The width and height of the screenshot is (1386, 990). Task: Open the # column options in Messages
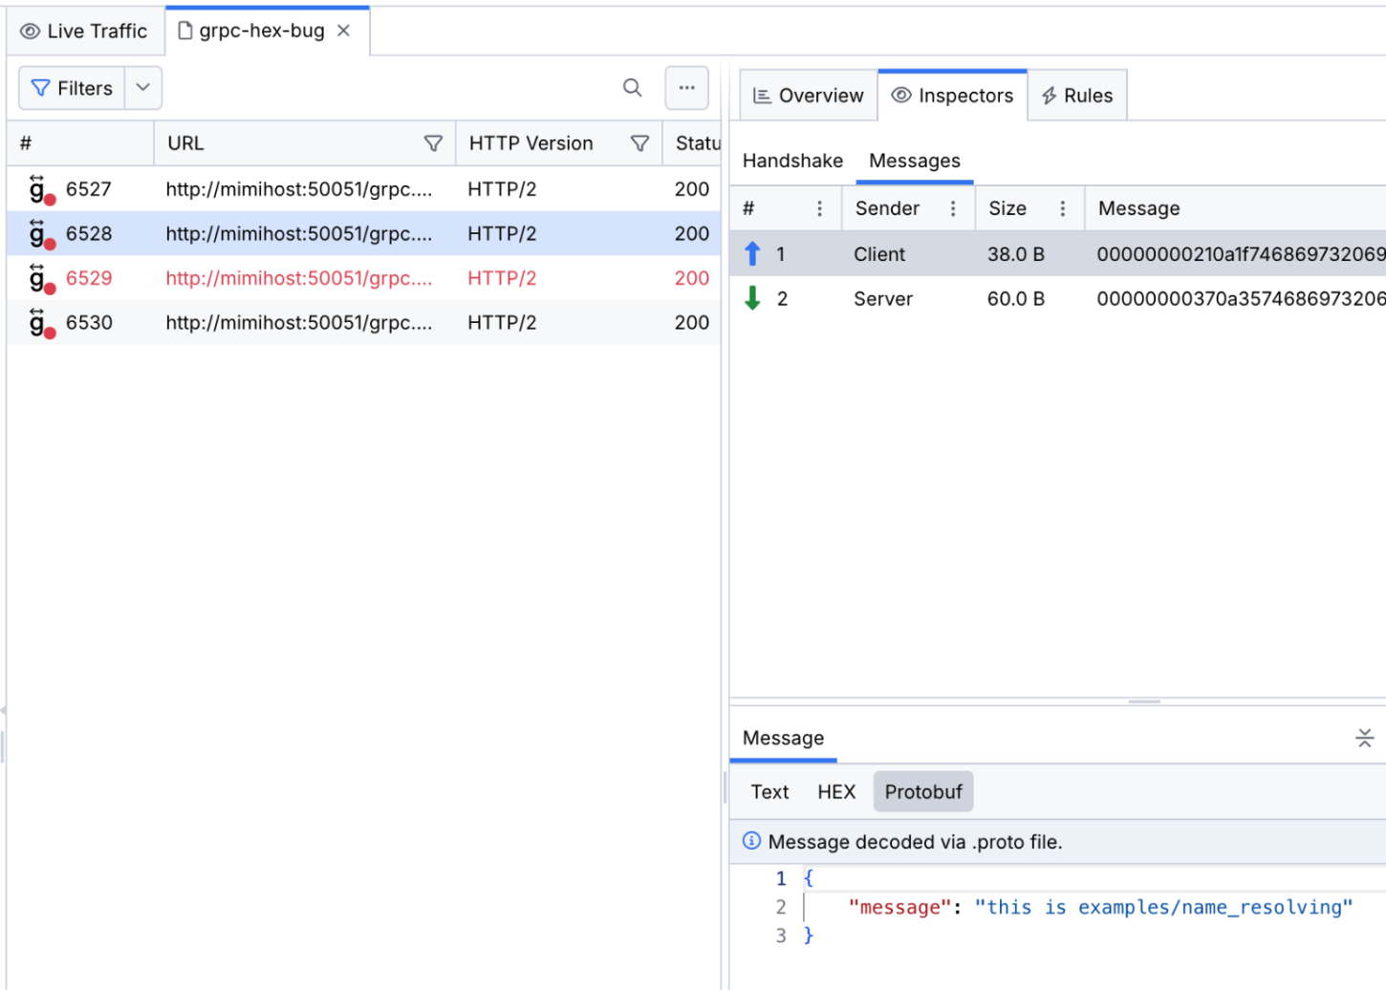pyautogui.click(x=819, y=208)
